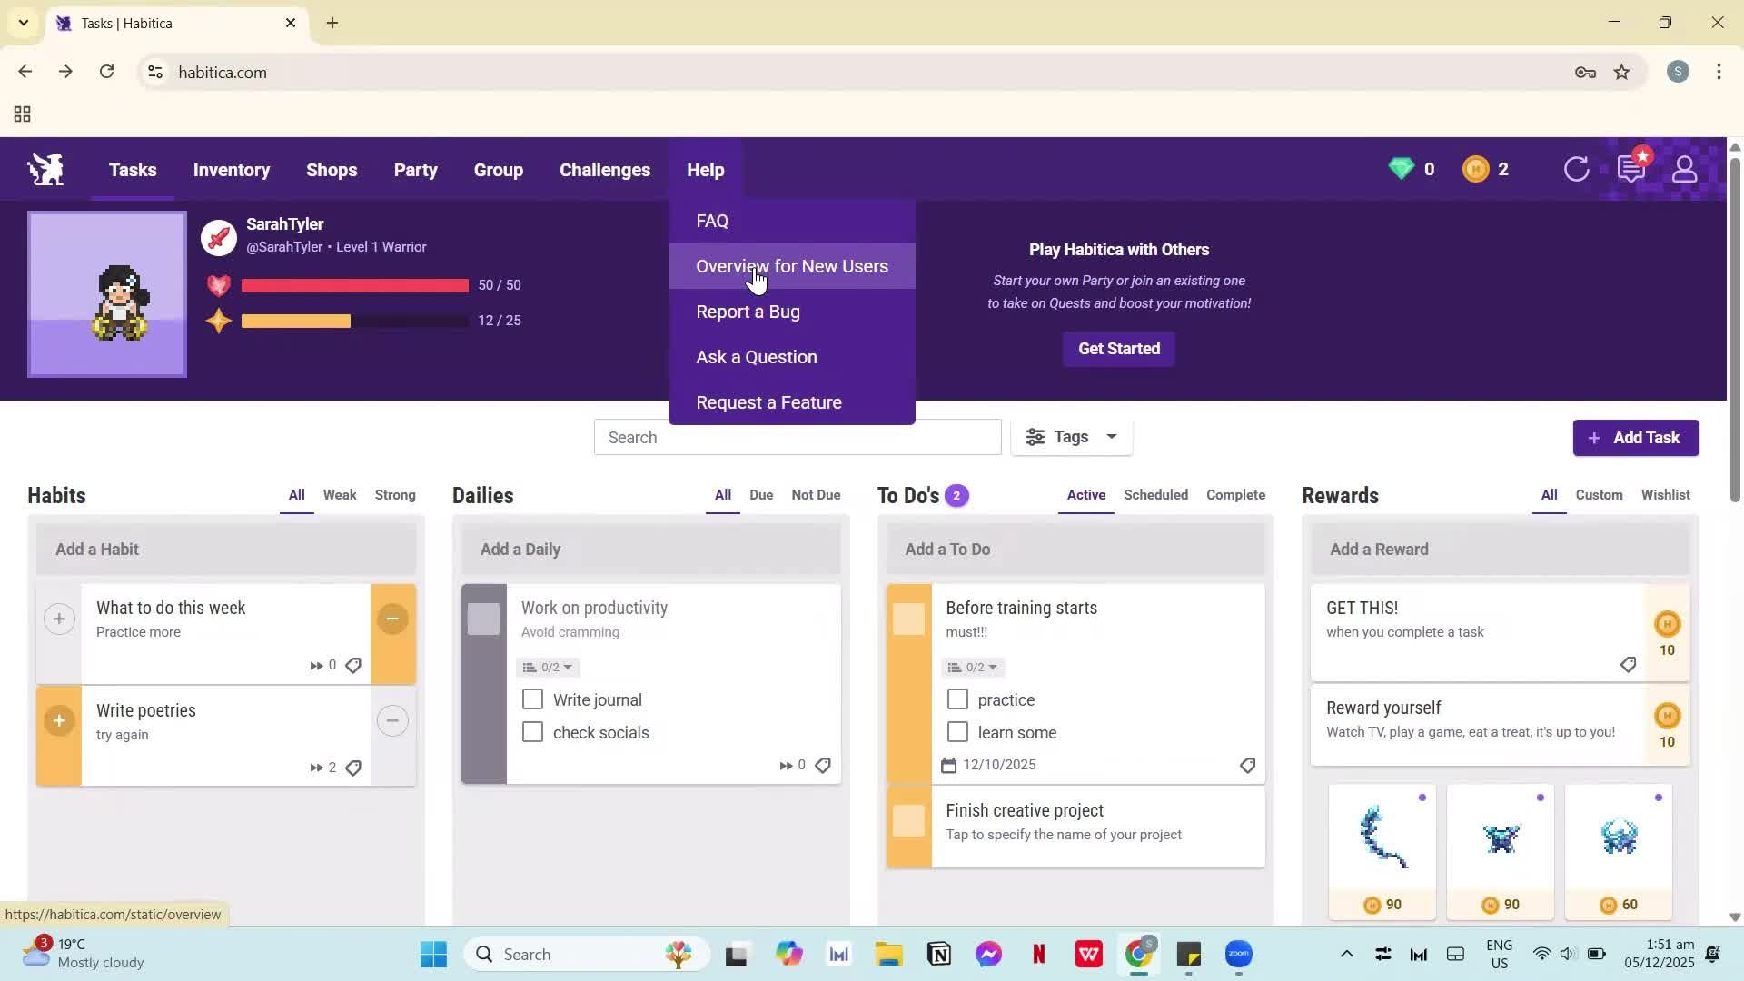Image resolution: width=1744 pixels, height=981 pixels.
Task: Click the gem balance icon
Action: tap(1400, 169)
